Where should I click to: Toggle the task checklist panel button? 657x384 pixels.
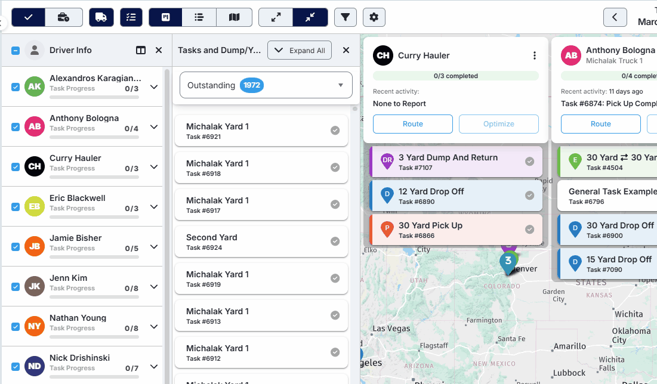pyautogui.click(x=131, y=17)
